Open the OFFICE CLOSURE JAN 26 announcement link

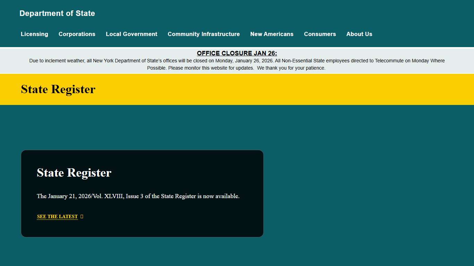(237, 53)
